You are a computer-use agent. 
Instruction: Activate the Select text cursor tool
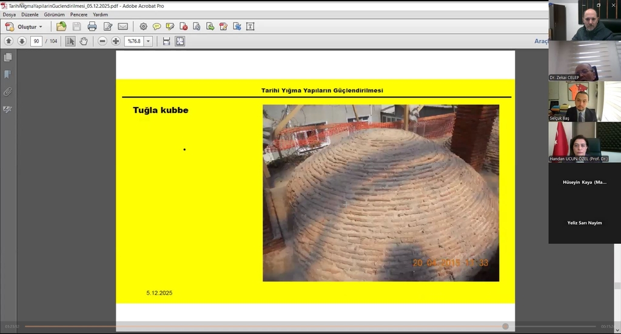(x=70, y=41)
